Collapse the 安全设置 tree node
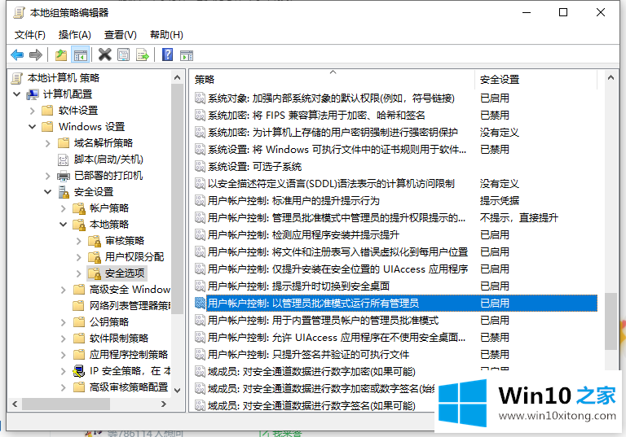The image size is (626, 437). point(48,192)
